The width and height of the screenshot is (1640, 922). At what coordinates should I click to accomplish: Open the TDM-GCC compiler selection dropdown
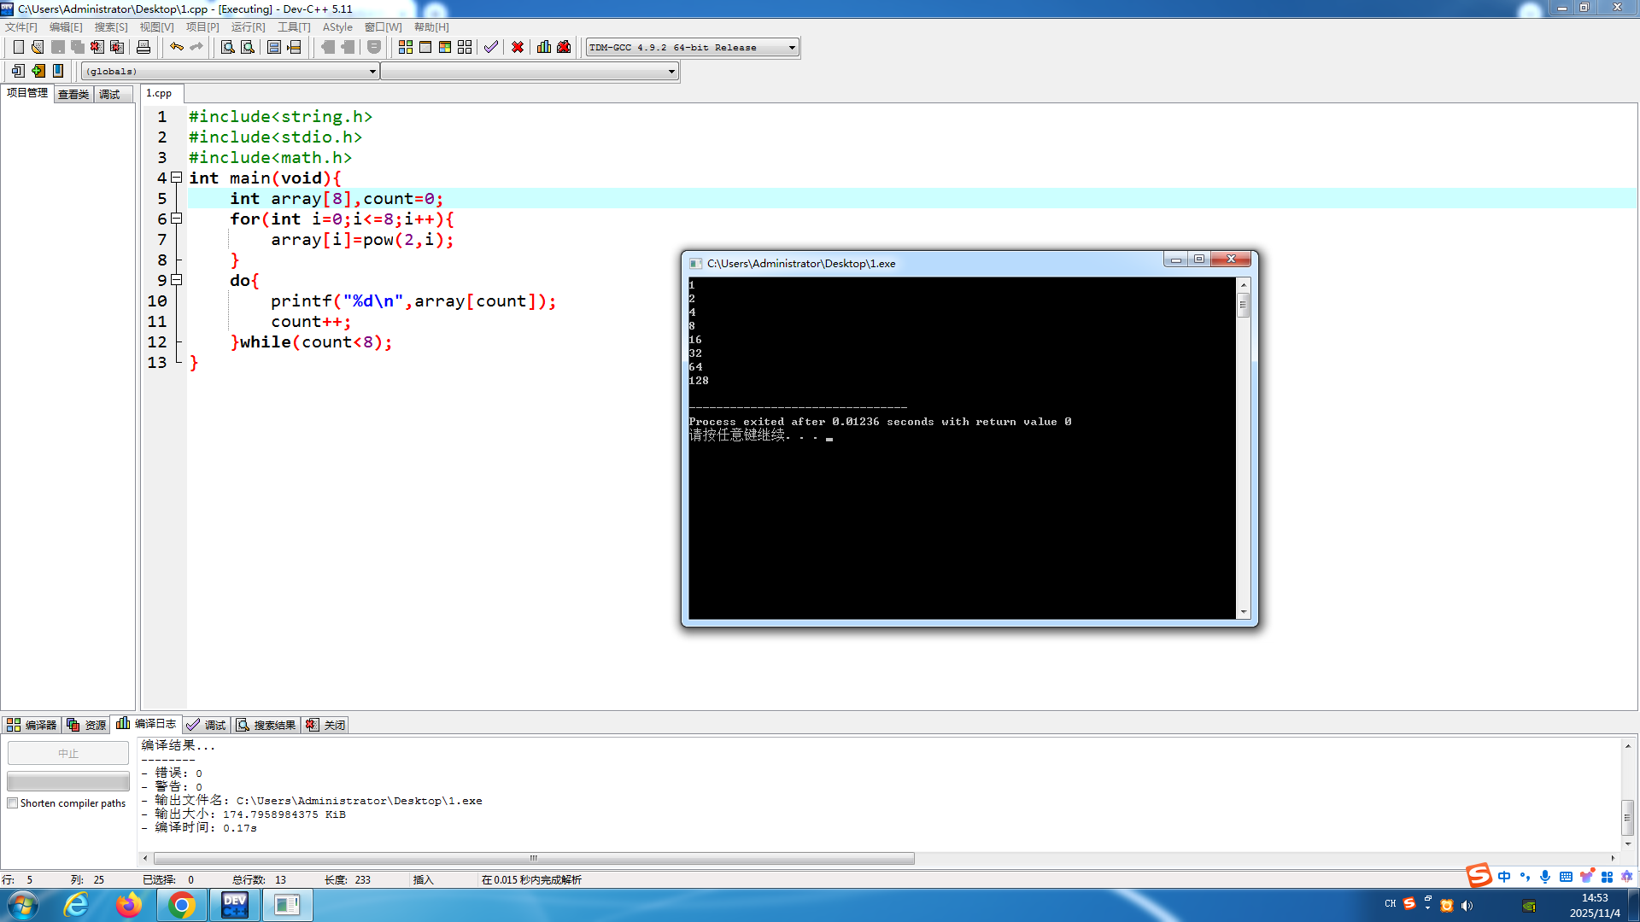pyautogui.click(x=792, y=48)
